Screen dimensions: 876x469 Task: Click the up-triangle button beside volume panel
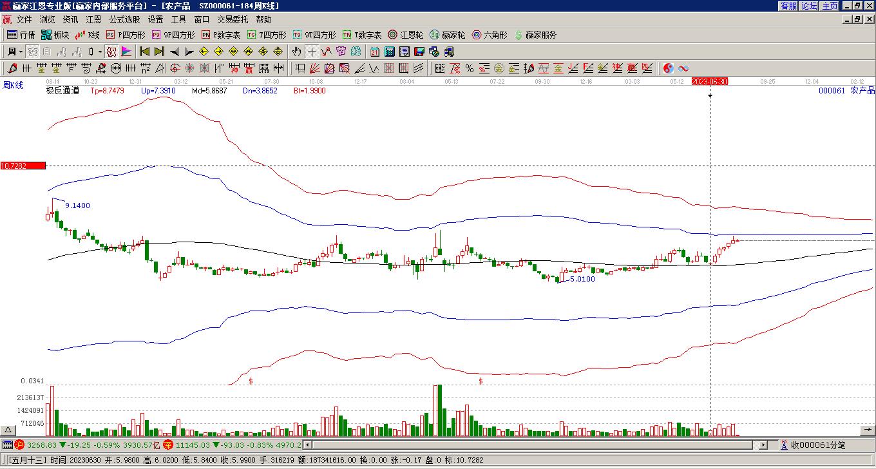coord(8,430)
